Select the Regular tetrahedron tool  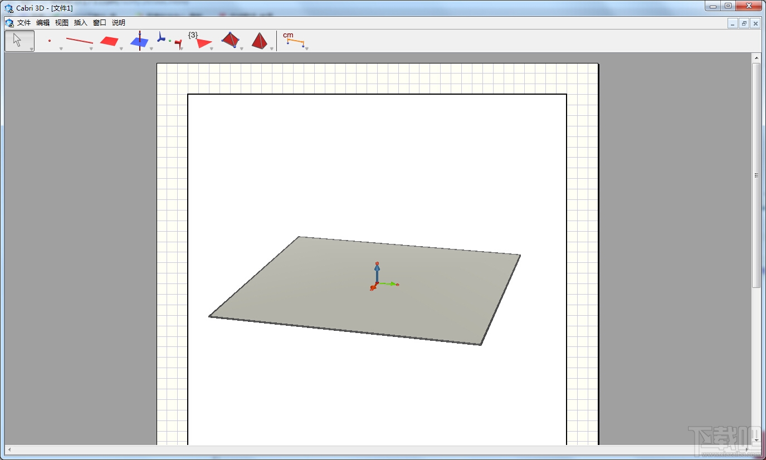click(260, 41)
